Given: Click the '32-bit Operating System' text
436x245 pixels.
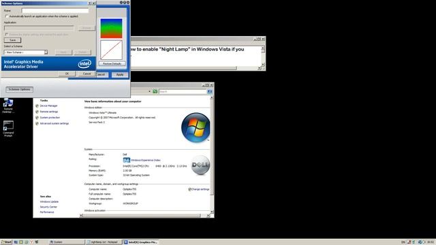Looking at the screenshot, I should [x=136, y=176].
